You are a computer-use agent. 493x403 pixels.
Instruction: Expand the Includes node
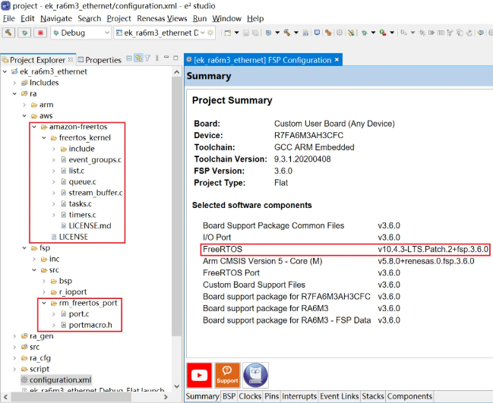tap(14, 83)
